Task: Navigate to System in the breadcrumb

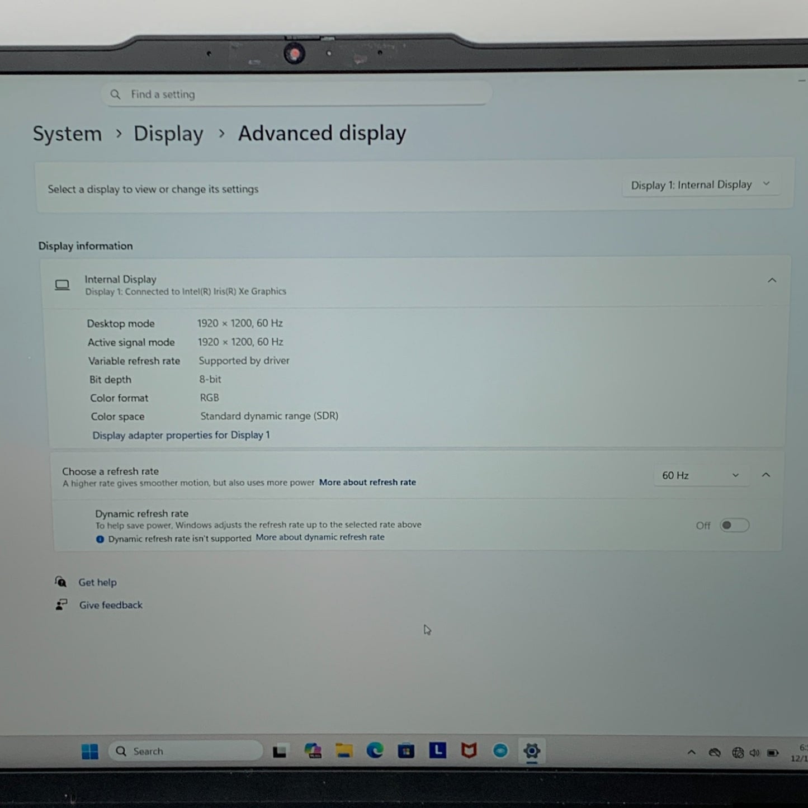Action: 67,134
